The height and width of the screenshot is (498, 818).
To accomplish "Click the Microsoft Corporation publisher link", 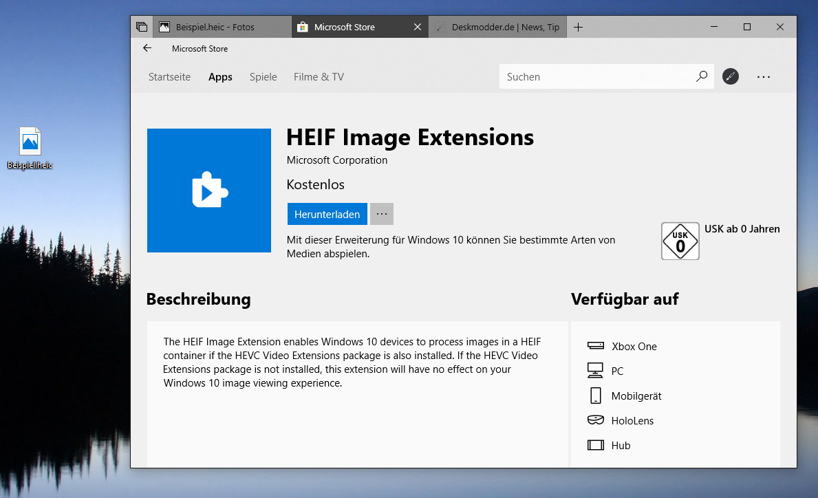I will tap(337, 160).
